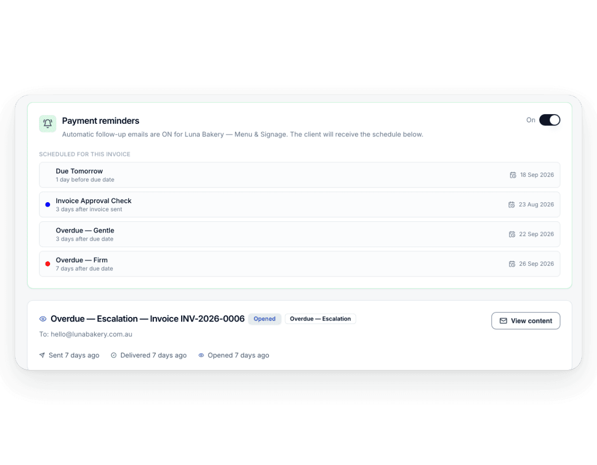Viewport: 597px width, 465px height.
Task: Click the red dot on Overdue — Firm
Action: [48, 264]
